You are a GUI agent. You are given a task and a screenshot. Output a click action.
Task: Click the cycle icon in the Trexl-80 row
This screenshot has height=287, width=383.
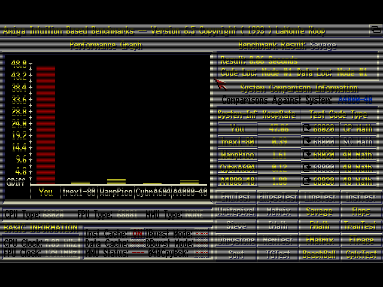point(307,142)
